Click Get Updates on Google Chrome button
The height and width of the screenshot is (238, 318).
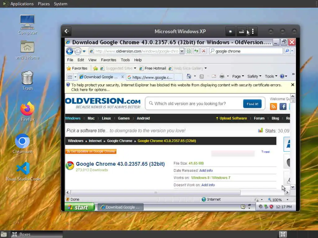[x=91, y=151]
